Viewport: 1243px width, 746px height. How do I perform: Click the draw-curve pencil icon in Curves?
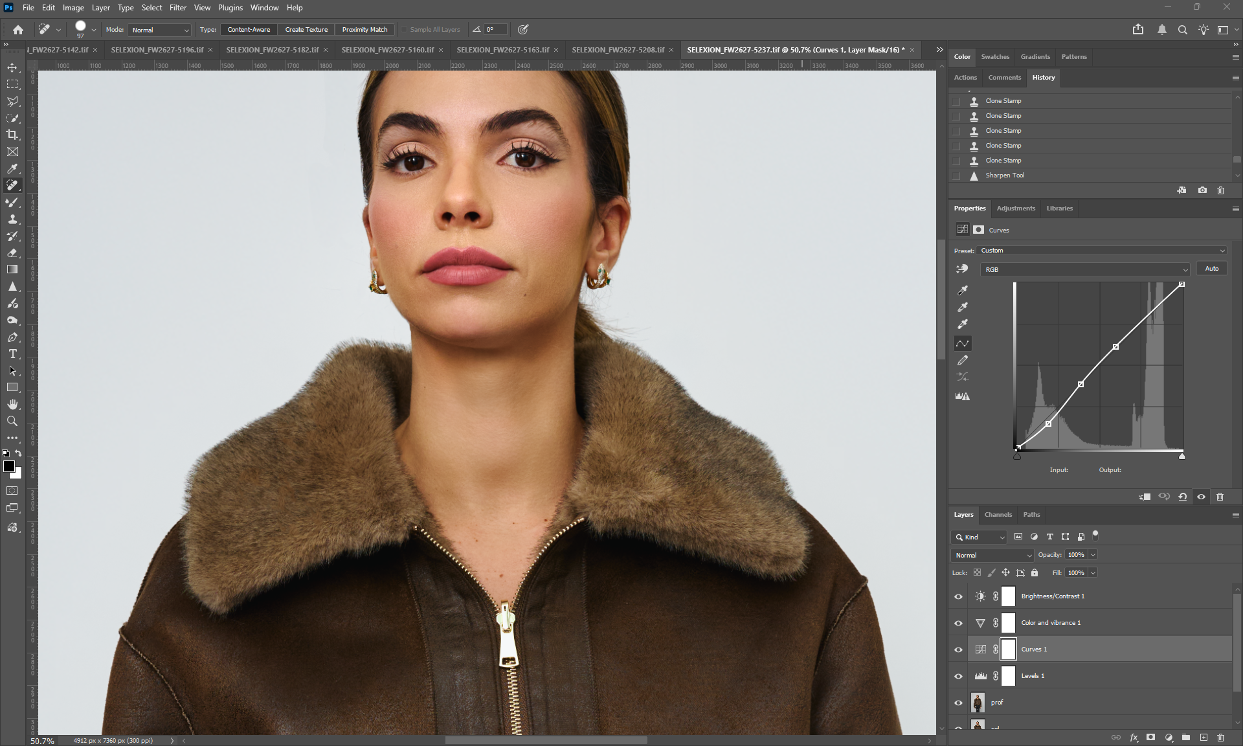963,360
